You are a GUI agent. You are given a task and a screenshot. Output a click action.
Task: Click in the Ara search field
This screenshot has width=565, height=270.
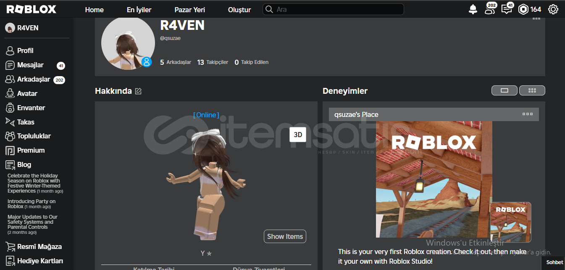[x=333, y=9]
